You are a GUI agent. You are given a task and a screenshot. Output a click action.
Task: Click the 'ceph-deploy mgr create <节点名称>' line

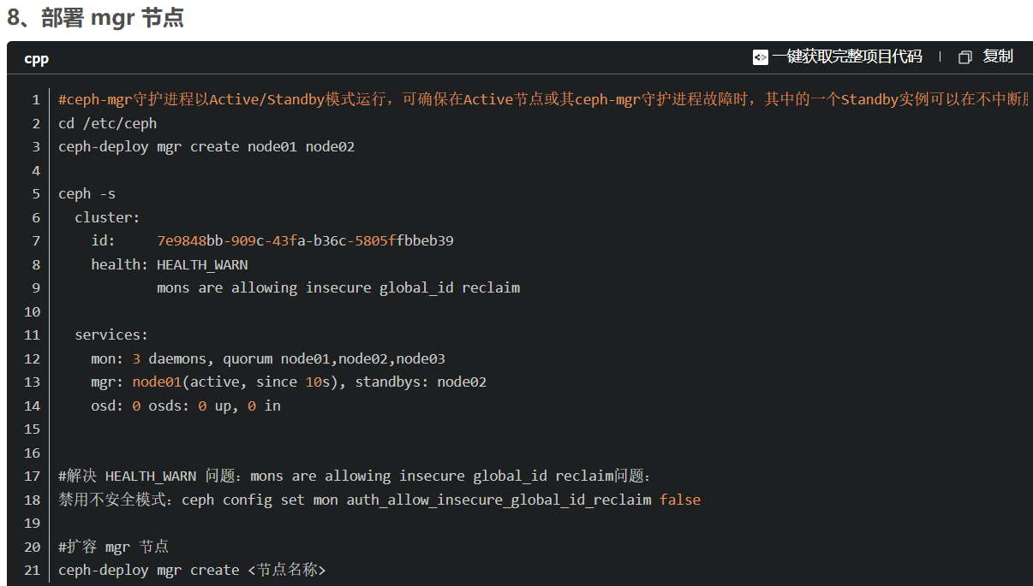tap(193, 570)
